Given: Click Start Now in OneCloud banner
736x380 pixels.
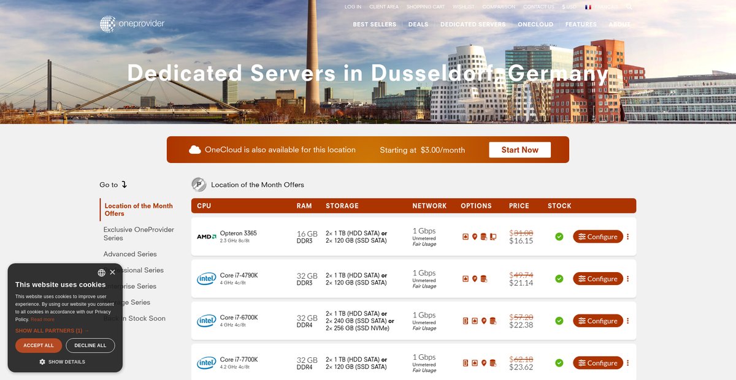Looking at the screenshot, I should point(520,150).
